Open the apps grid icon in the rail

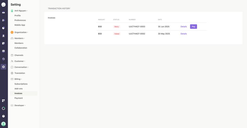(3, 101)
